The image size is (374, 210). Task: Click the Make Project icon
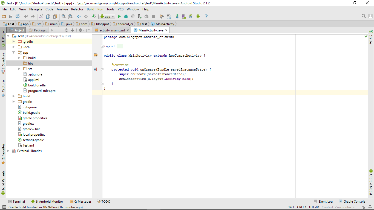coord(94,16)
